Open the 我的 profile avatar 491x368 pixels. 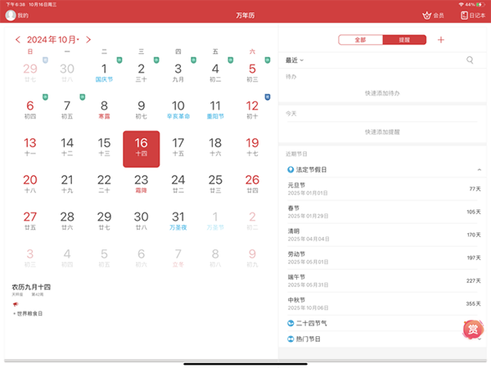[11, 15]
